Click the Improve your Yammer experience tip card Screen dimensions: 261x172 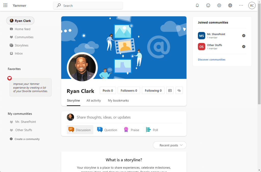click(x=31, y=87)
